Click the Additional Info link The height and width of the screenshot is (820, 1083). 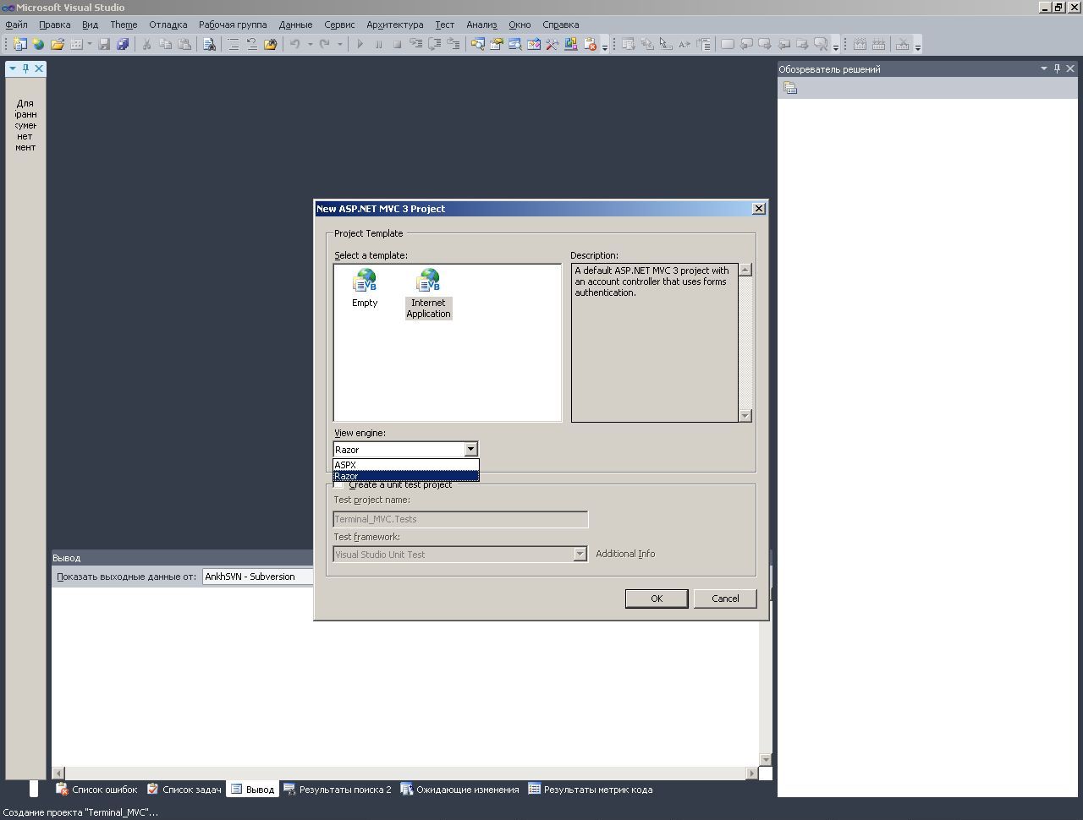[x=625, y=554]
